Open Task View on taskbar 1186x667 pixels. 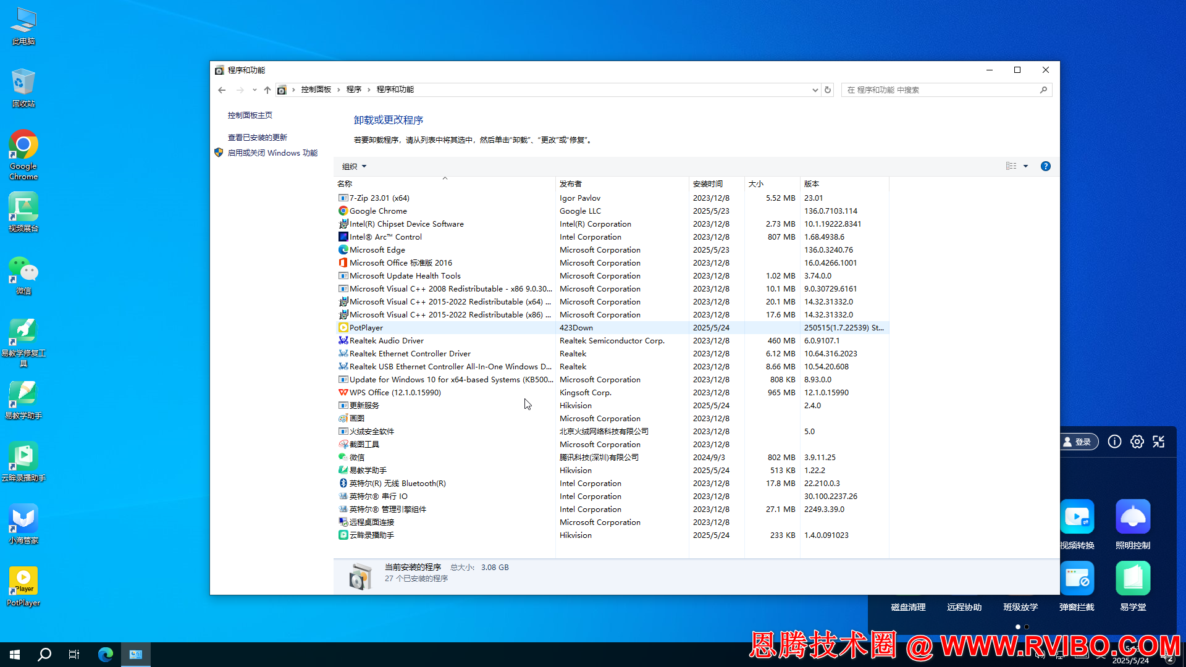(x=74, y=654)
